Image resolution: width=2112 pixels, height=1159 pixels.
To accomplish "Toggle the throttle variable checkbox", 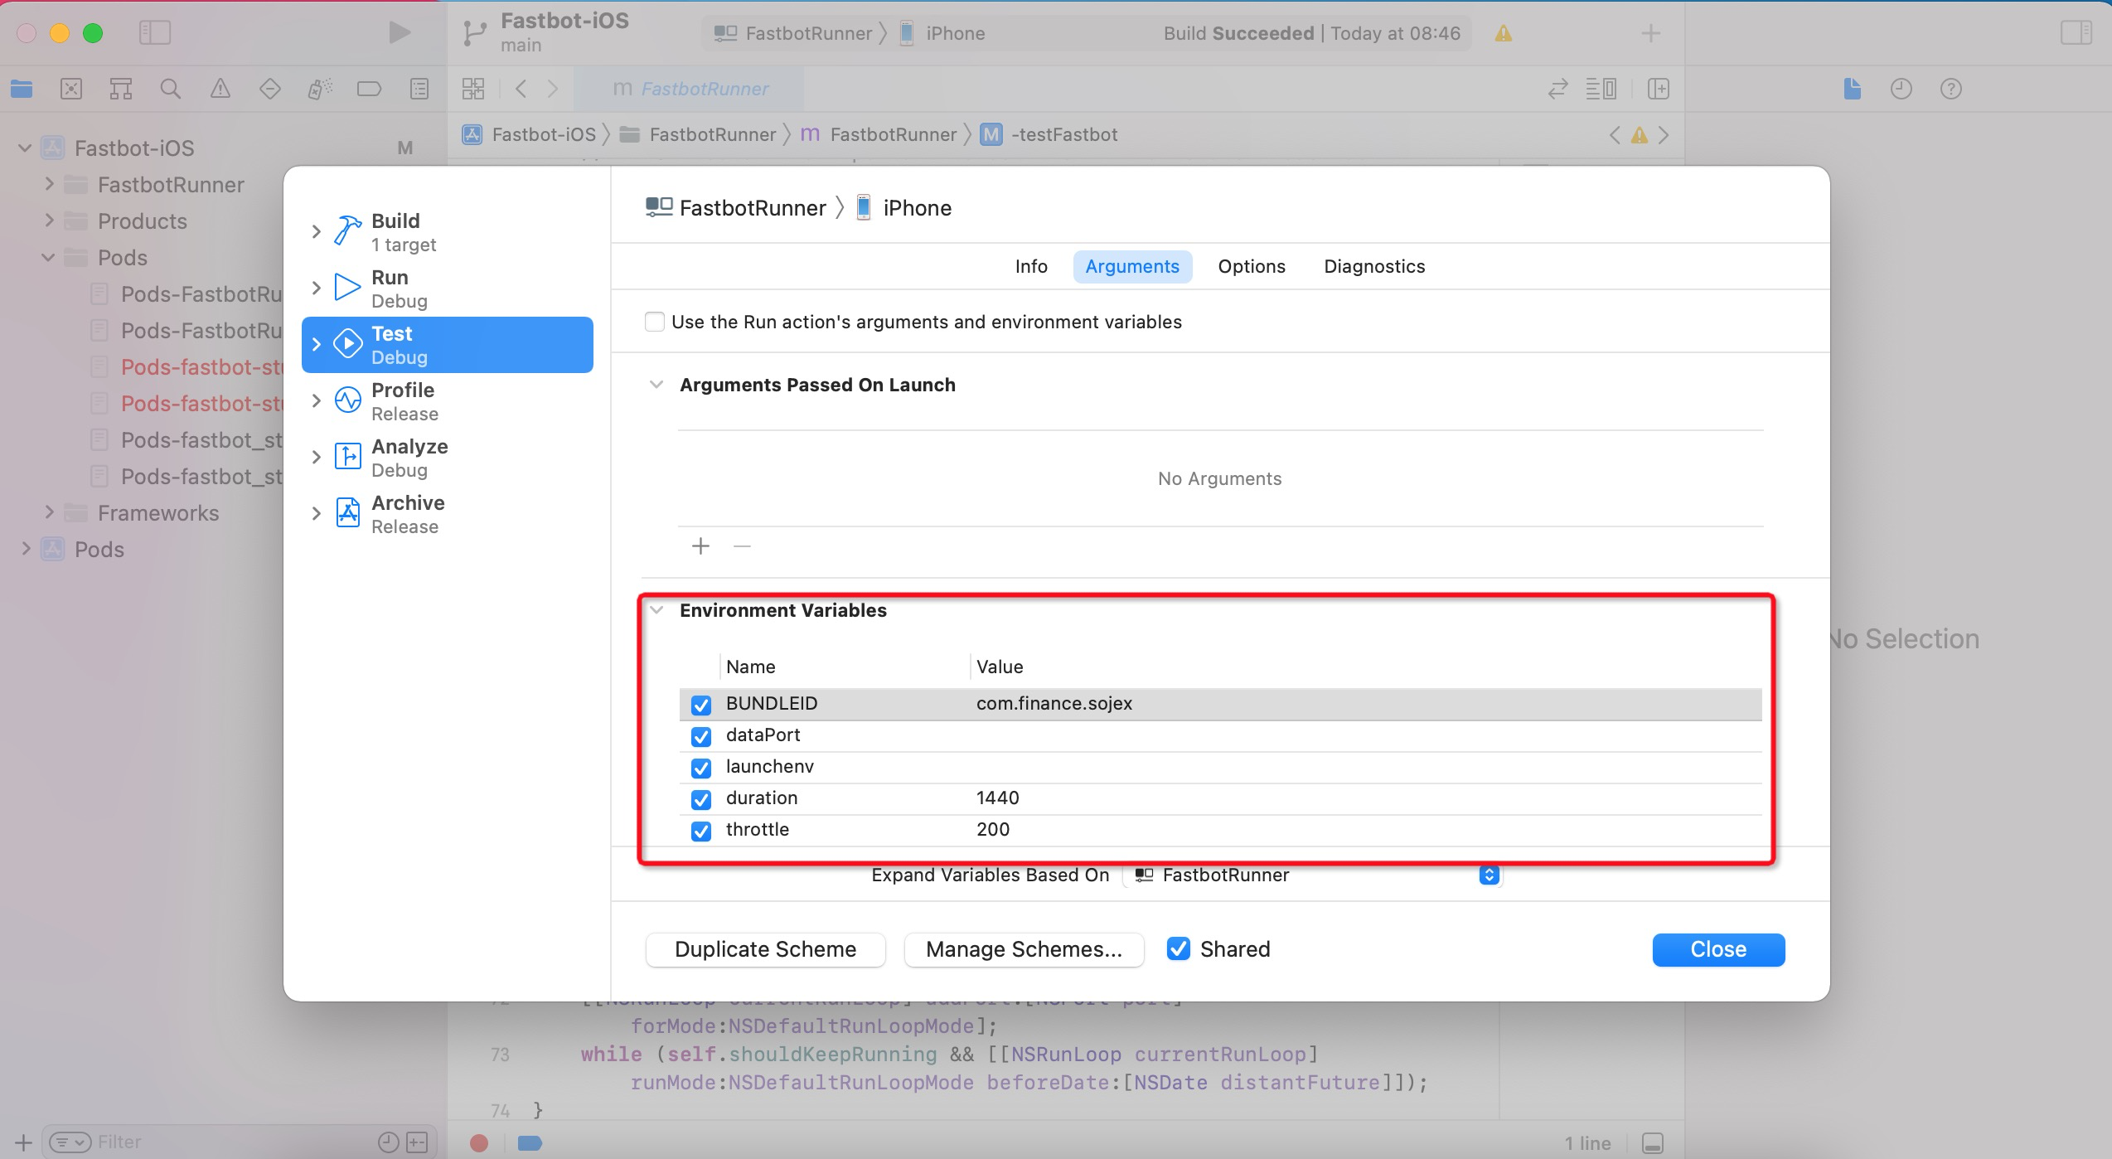I will coord(701,831).
